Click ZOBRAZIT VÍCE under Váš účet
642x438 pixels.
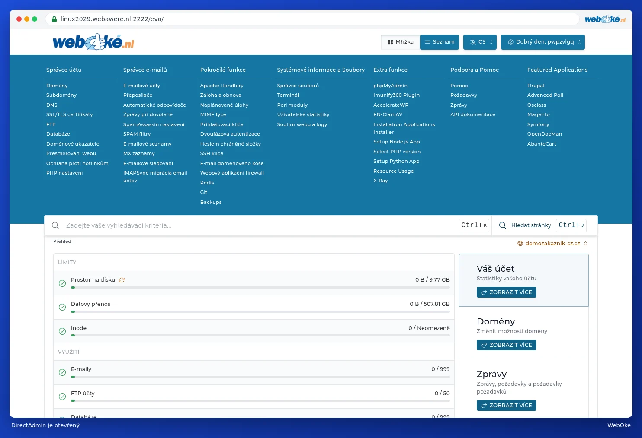pyautogui.click(x=507, y=292)
